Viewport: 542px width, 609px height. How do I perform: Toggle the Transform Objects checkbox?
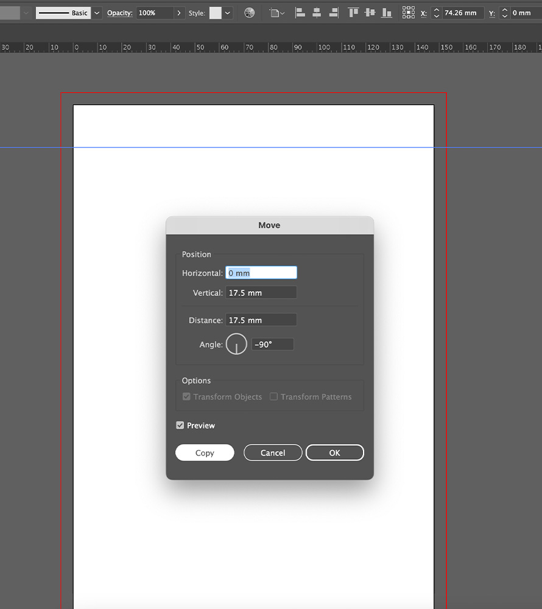(186, 396)
